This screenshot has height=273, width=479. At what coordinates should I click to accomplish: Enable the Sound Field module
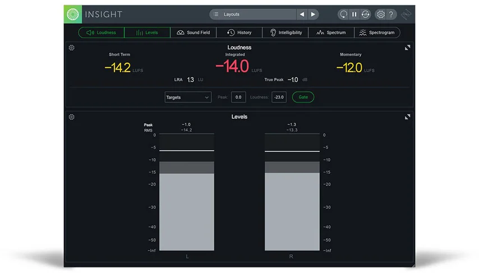point(194,33)
